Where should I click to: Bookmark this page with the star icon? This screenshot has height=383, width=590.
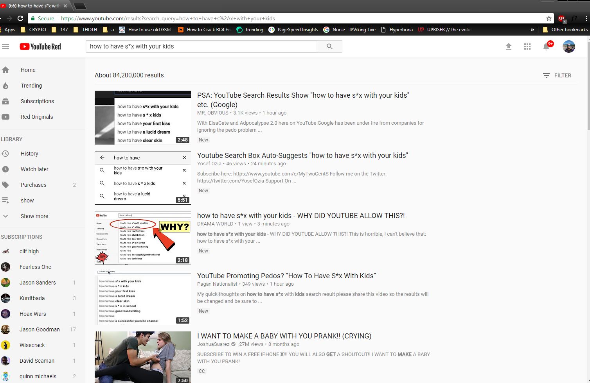coord(549,18)
